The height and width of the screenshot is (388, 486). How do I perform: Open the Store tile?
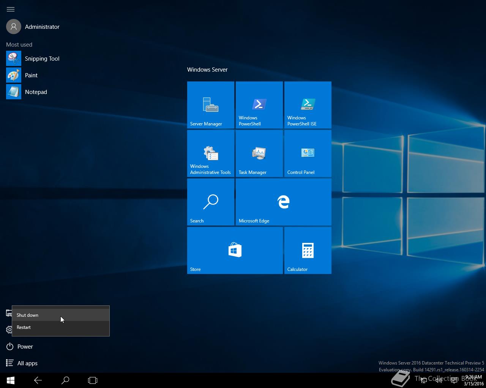point(235,250)
